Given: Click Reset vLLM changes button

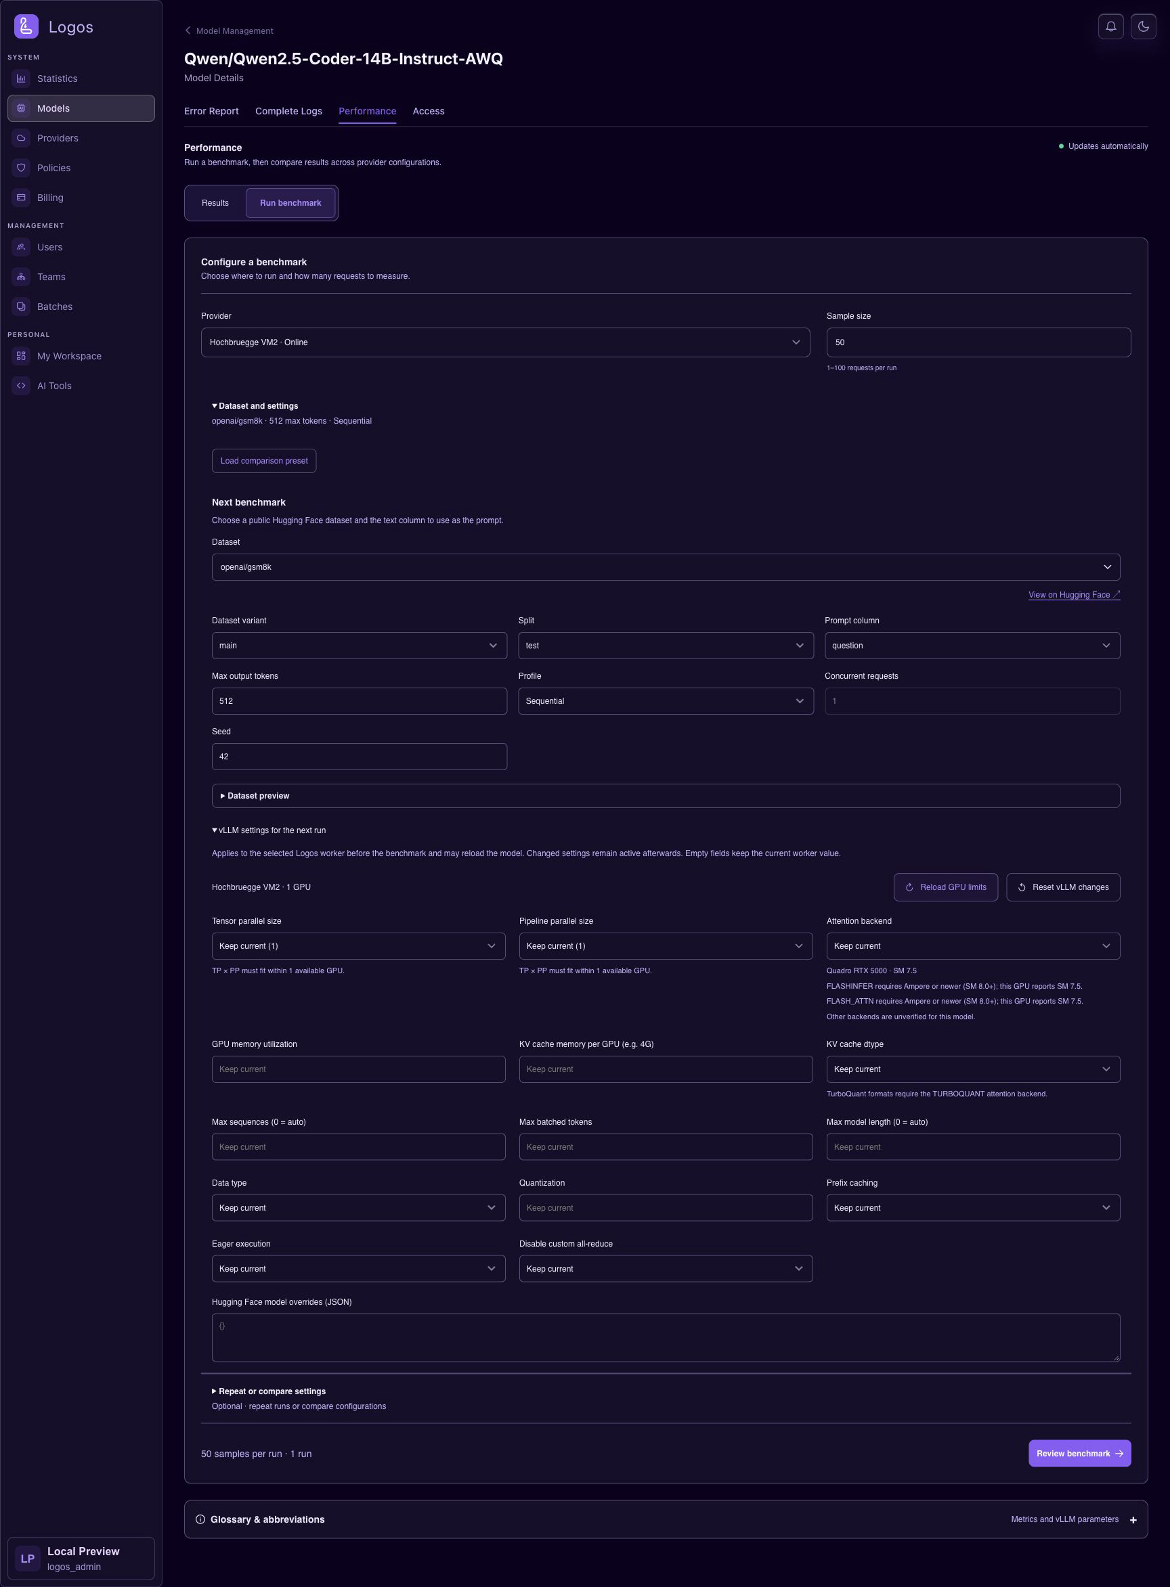Looking at the screenshot, I should [x=1062, y=887].
